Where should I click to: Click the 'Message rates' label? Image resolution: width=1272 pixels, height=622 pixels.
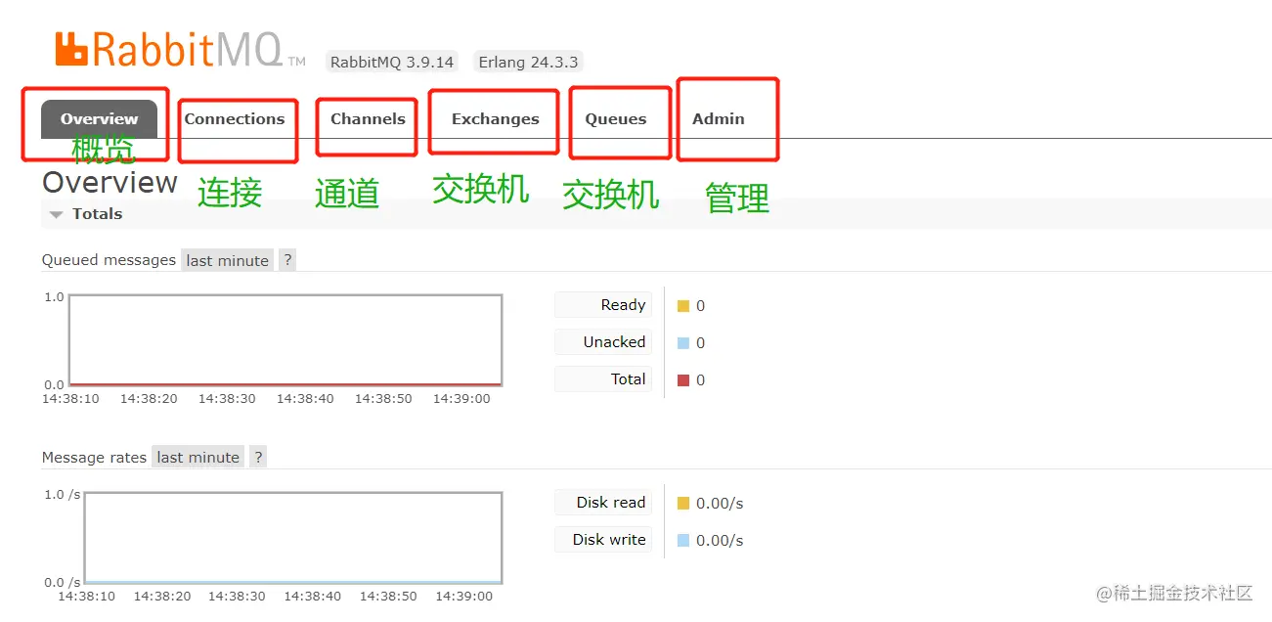pyautogui.click(x=94, y=457)
